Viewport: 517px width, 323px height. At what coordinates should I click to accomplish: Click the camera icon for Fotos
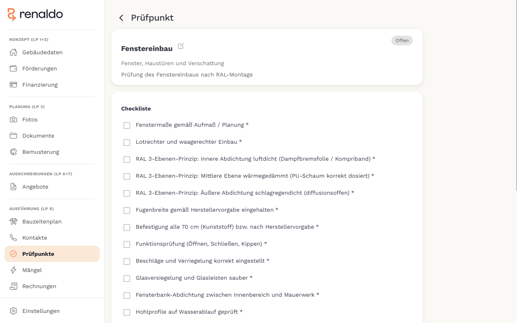tap(13, 119)
